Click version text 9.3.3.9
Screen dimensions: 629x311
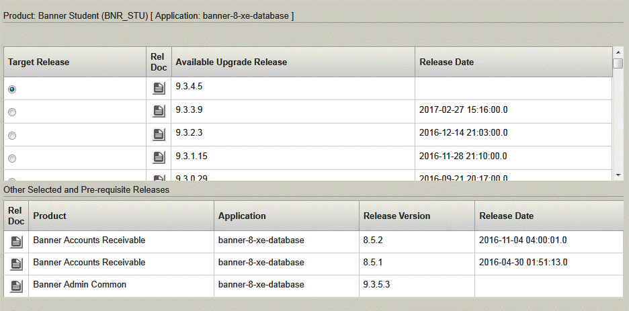click(189, 109)
